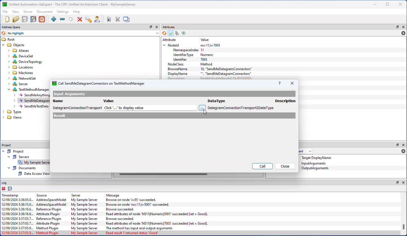Open the View menu
Screen dimensions: 407x236
click(x=15, y=12)
